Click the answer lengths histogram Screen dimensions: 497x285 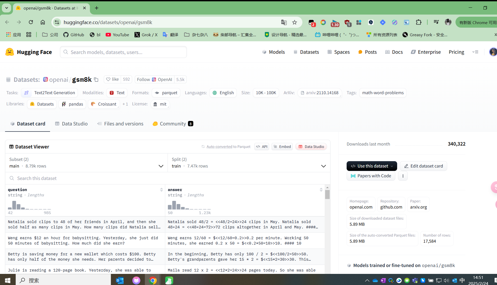(189, 205)
